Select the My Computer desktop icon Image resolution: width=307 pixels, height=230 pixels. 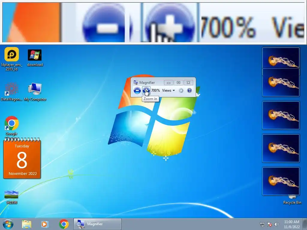pos(35,92)
